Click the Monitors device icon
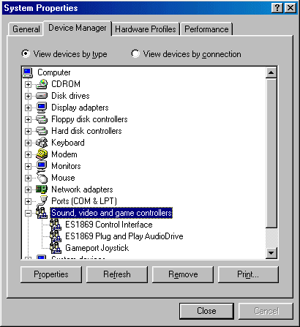The image size is (300, 327). [42, 166]
